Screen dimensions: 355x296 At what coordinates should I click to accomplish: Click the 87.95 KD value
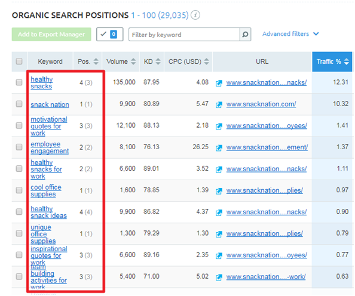click(151, 82)
